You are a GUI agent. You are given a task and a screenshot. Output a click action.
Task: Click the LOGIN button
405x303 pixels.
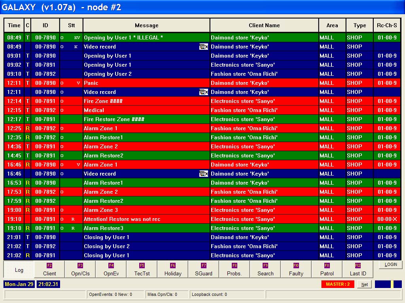coord(390,265)
